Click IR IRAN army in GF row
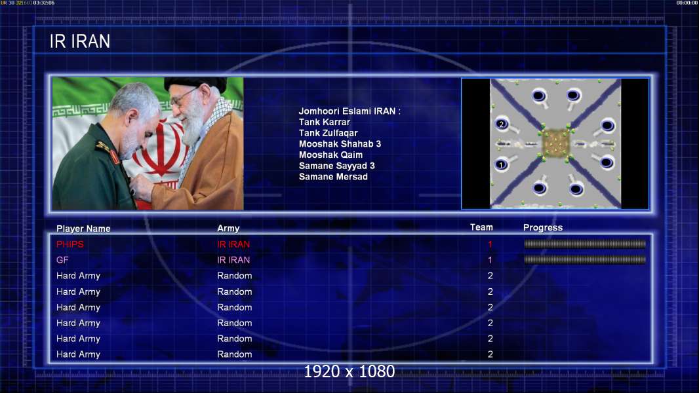Image resolution: width=699 pixels, height=393 pixels. pos(233,260)
